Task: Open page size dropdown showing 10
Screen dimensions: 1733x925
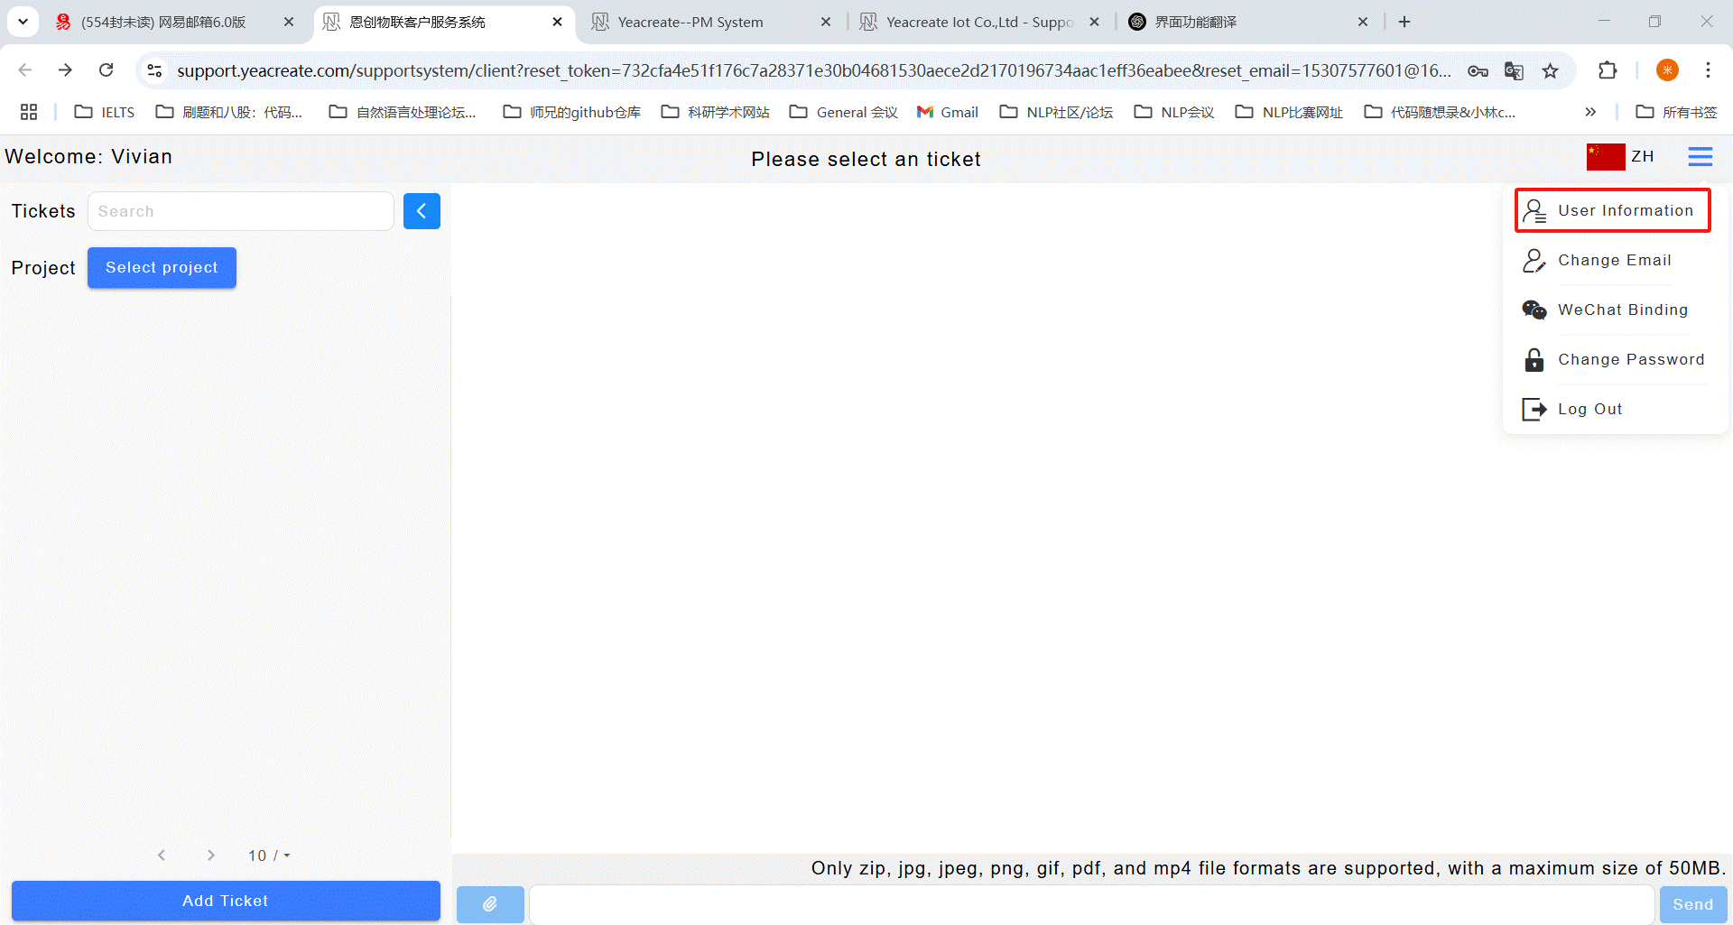Action: click(269, 856)
